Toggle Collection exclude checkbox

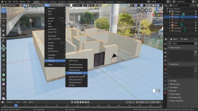tap(170, 11)
